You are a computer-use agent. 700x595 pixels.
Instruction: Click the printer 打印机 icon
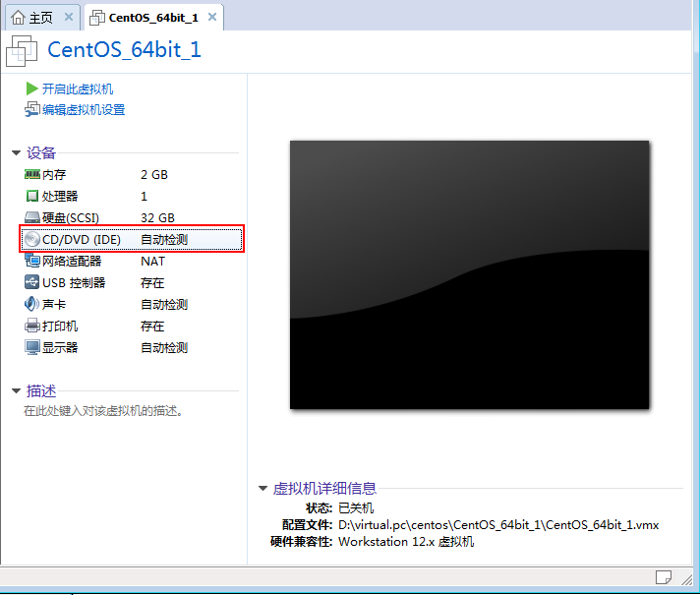(x=32, y=326)
